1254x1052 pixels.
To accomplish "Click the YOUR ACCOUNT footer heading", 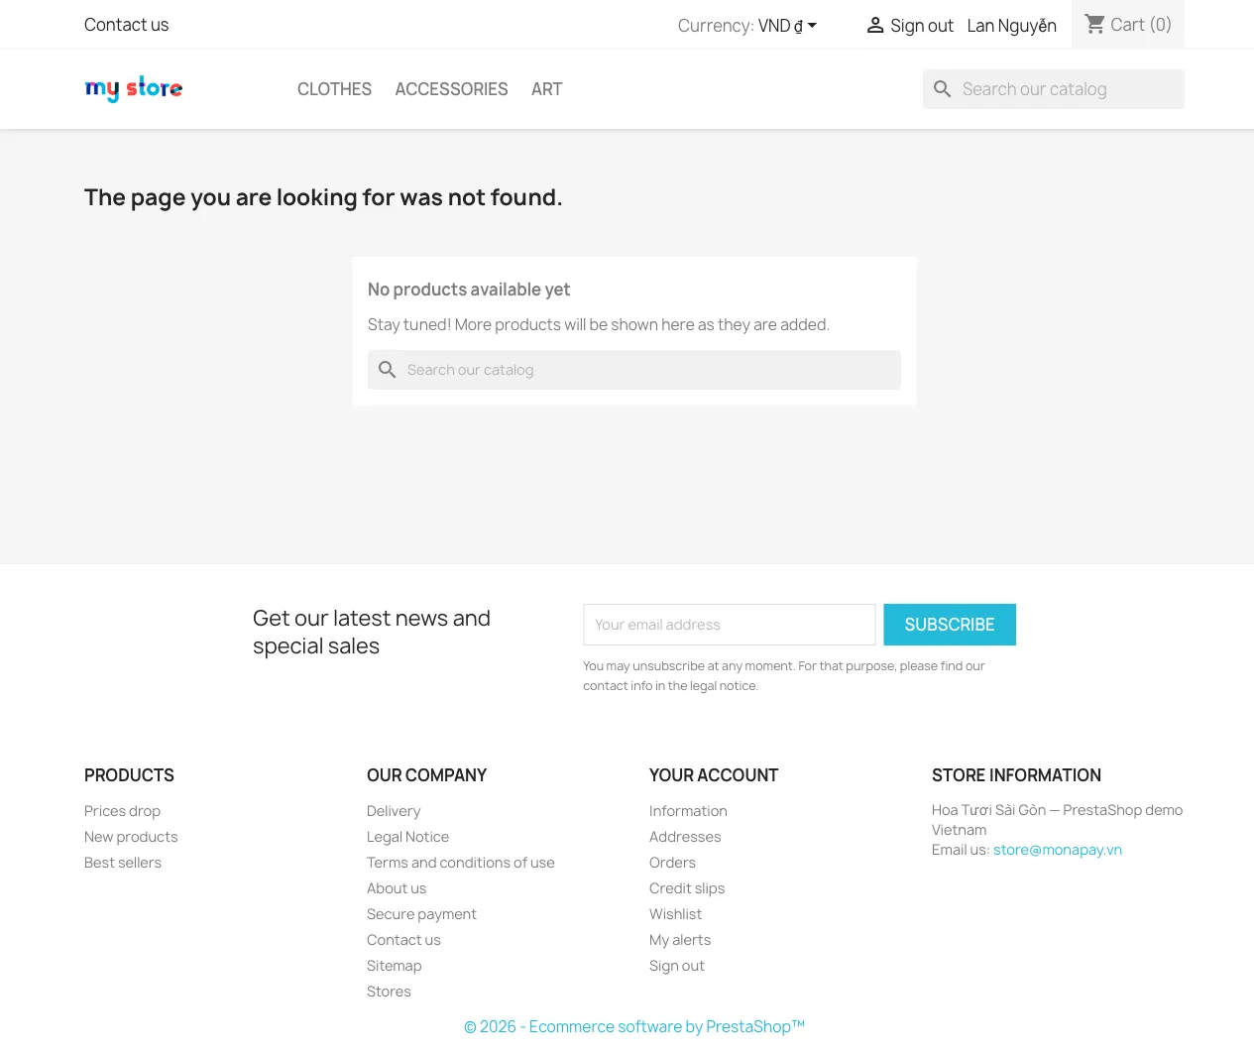I will [x=714, y=775].
